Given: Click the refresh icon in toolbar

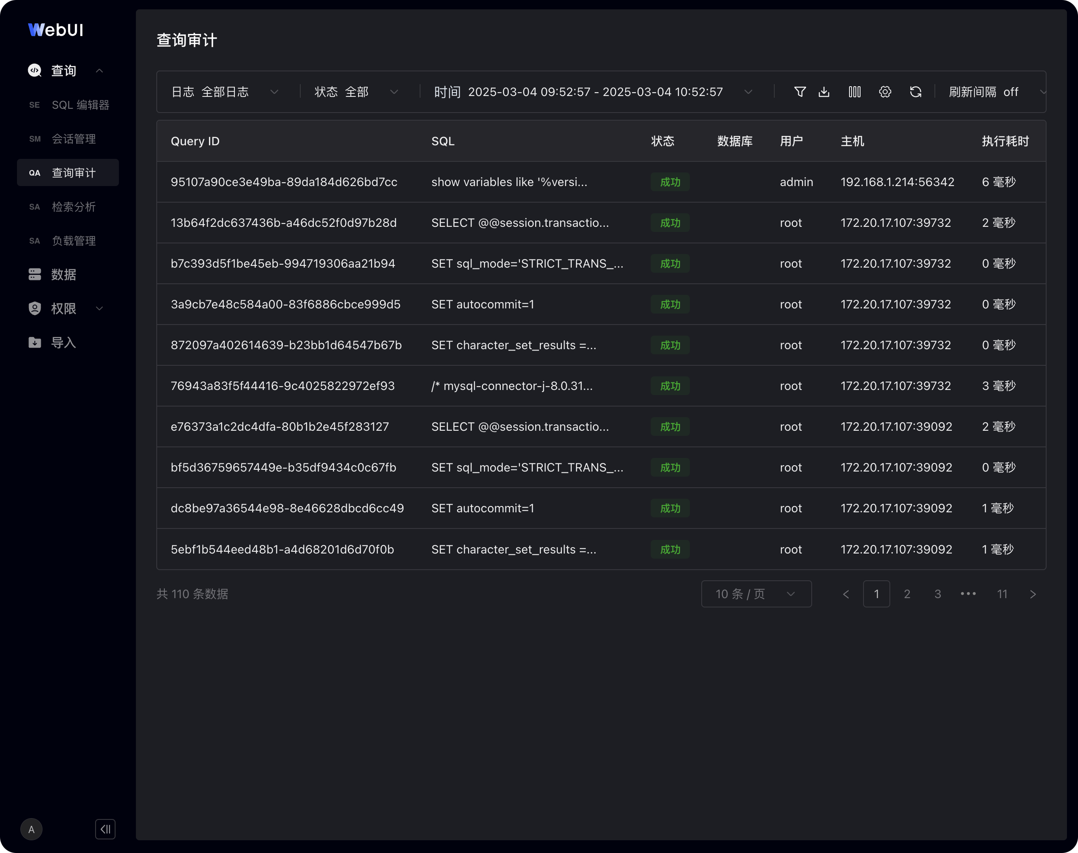Looking at the screenshot, I should pos(915,92).
